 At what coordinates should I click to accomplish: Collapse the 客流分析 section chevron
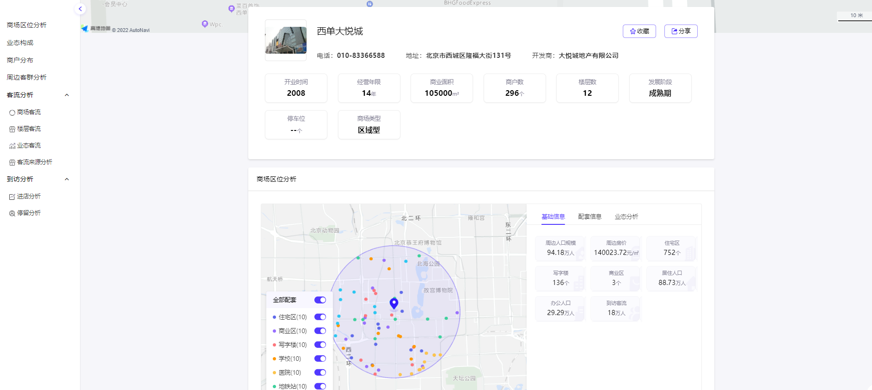[x=67, y=95]
